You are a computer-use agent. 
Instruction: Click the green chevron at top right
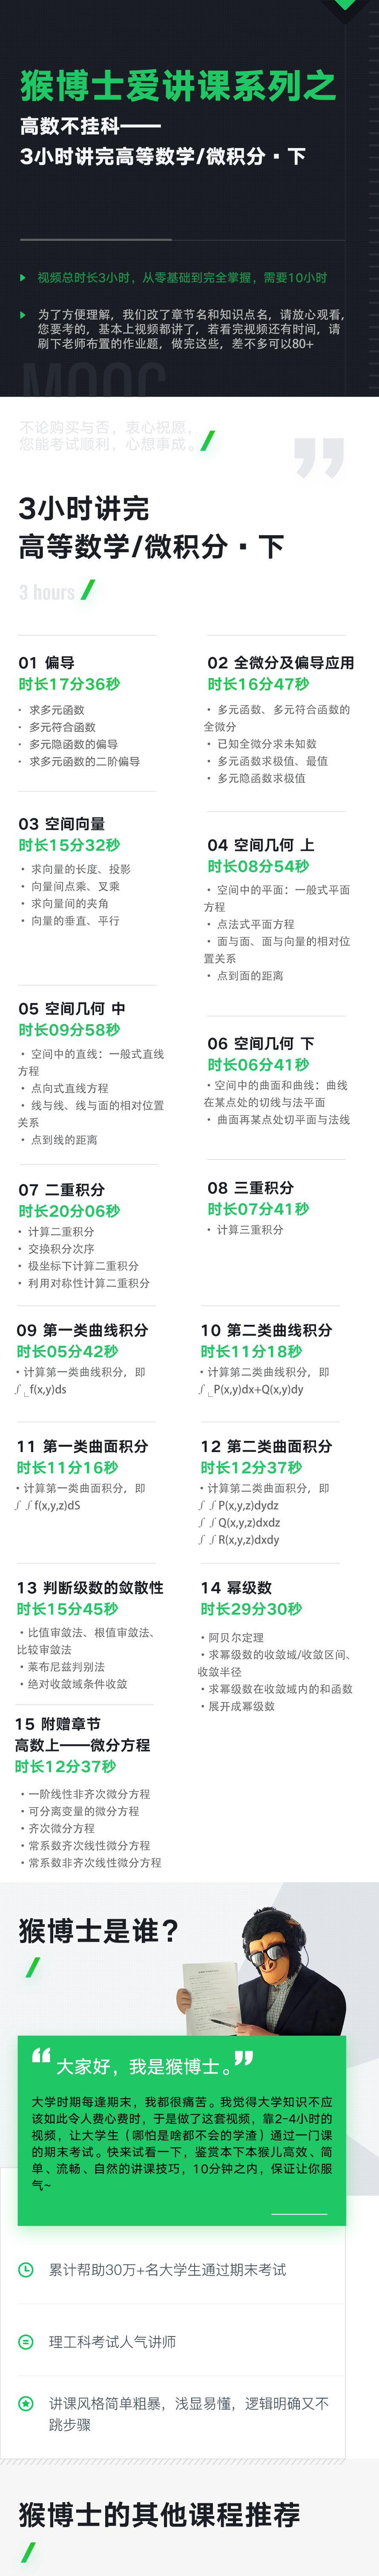click(346, 5)
